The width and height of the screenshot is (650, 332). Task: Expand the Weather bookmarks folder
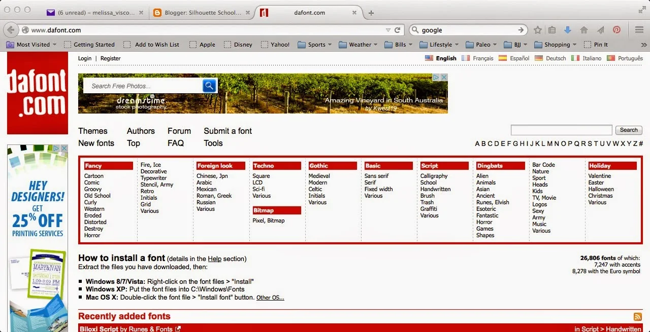(358, 45)
